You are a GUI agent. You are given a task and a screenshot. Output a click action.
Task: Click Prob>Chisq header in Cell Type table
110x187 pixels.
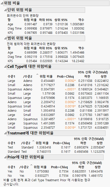click(x=65, y=77)
